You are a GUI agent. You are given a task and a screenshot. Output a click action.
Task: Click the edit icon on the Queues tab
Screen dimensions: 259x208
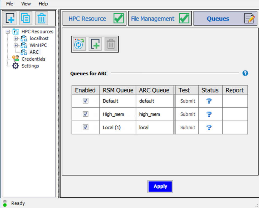249,18
